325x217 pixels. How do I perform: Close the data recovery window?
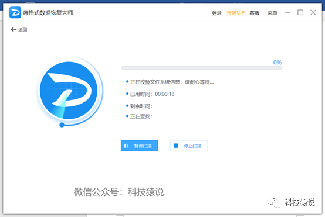tap(313, 13)
